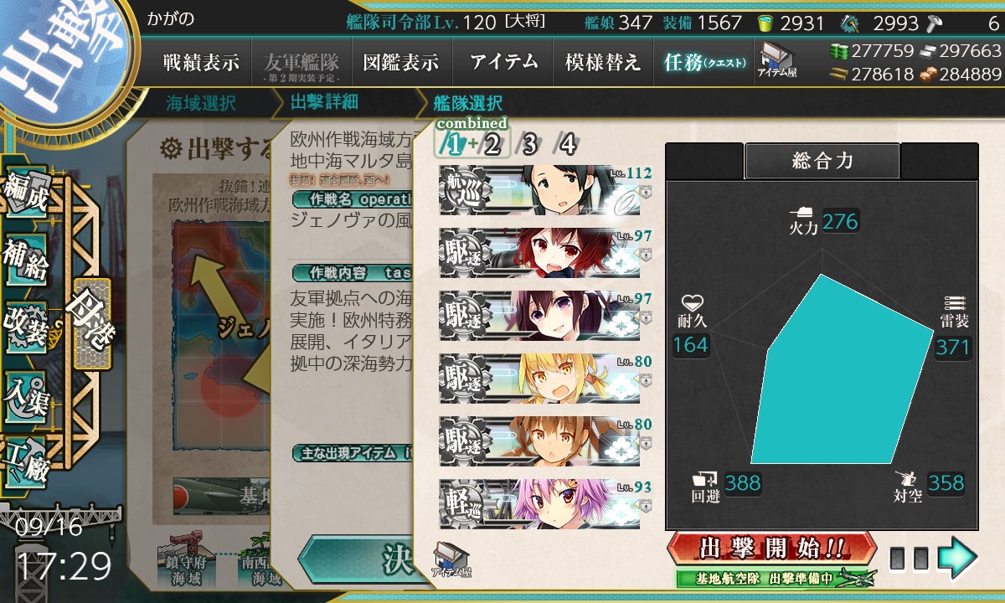Image resolution: width=1005 pixels, height=603 pixels.
Task: Select the 改装 (Remodel) side menu icon
Action: tap(27, 325)
